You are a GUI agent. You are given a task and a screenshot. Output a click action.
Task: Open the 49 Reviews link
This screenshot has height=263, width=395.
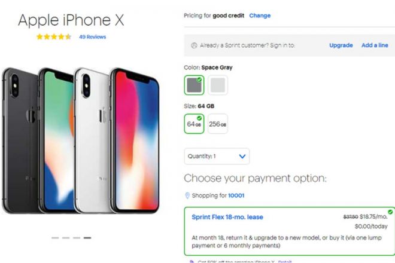click(x=92, y=37)
